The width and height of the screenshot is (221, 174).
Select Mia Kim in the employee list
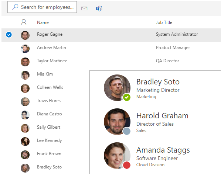click(45, 74)
